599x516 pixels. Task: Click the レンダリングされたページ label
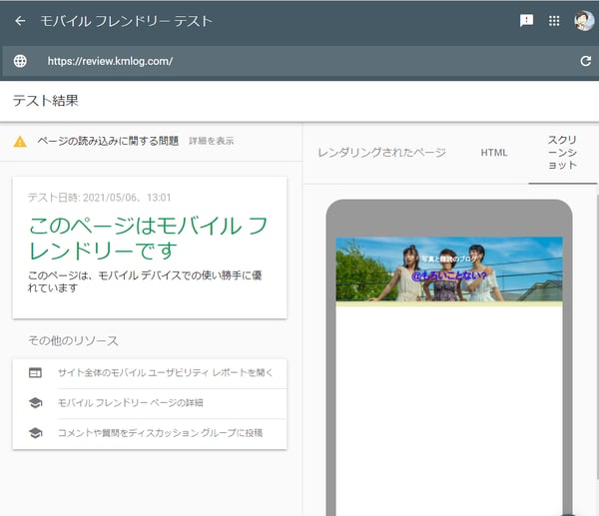tap(381, 153)
